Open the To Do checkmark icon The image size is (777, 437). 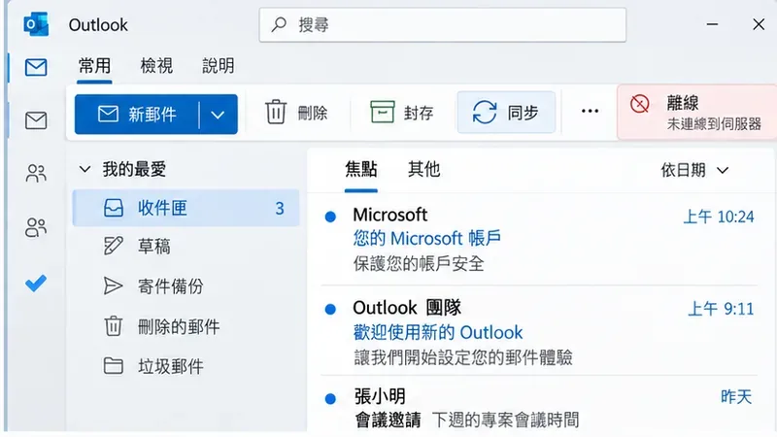pyautogui.click(x=36, y=283)
